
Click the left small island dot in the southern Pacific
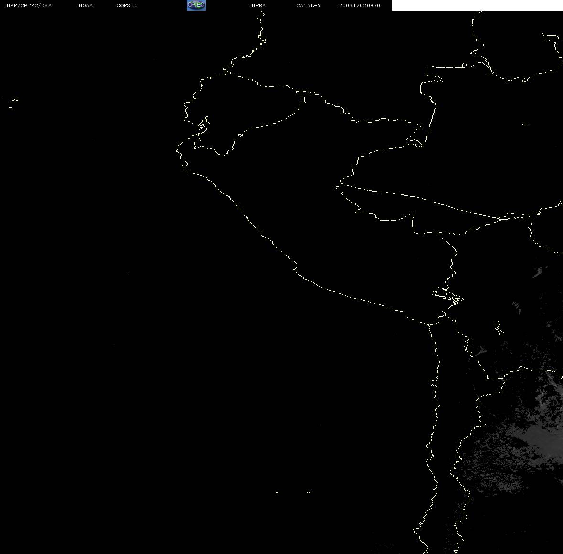pos(277,492)
